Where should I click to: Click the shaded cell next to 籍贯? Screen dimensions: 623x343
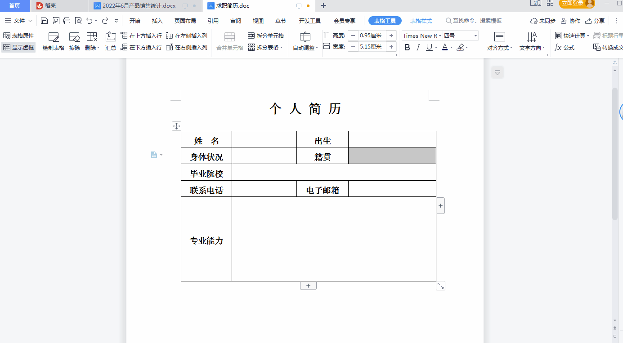(392, 156)
